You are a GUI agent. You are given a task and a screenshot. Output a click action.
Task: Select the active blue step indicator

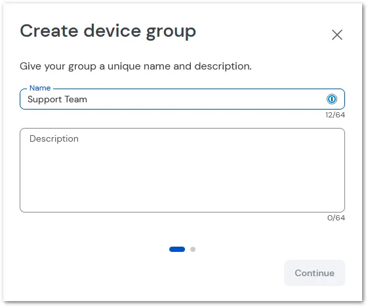click(177, 249)
